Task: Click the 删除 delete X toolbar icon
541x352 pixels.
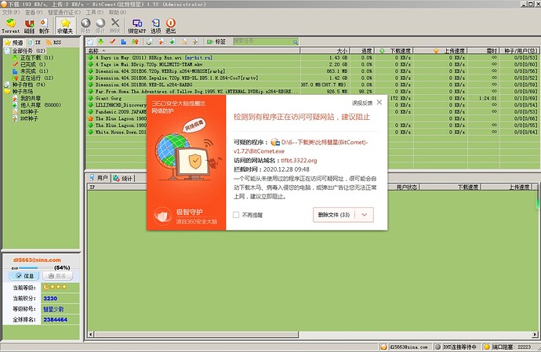Action: pyautogui.click(x=115, y=26)
